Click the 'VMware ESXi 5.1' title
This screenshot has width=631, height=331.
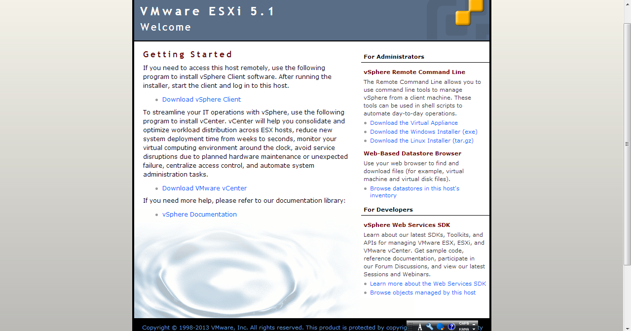[207, 11]
